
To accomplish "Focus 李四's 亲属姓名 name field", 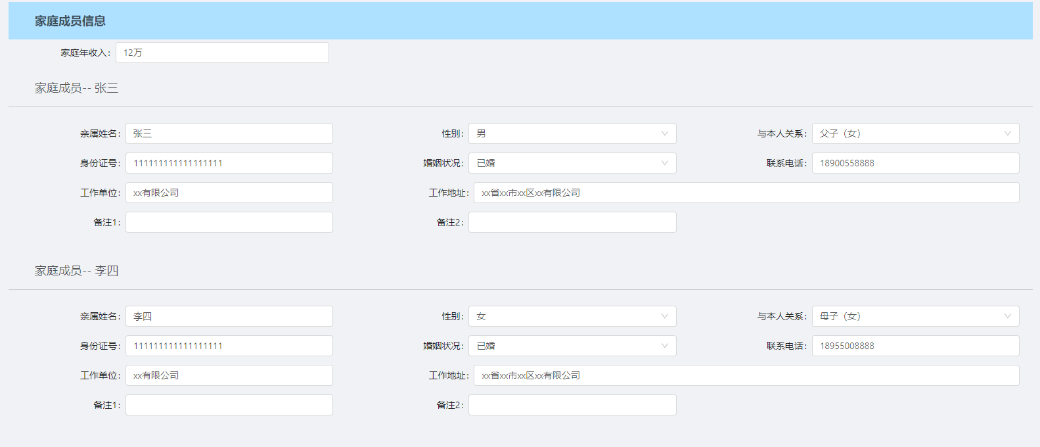I will (229, 316).
